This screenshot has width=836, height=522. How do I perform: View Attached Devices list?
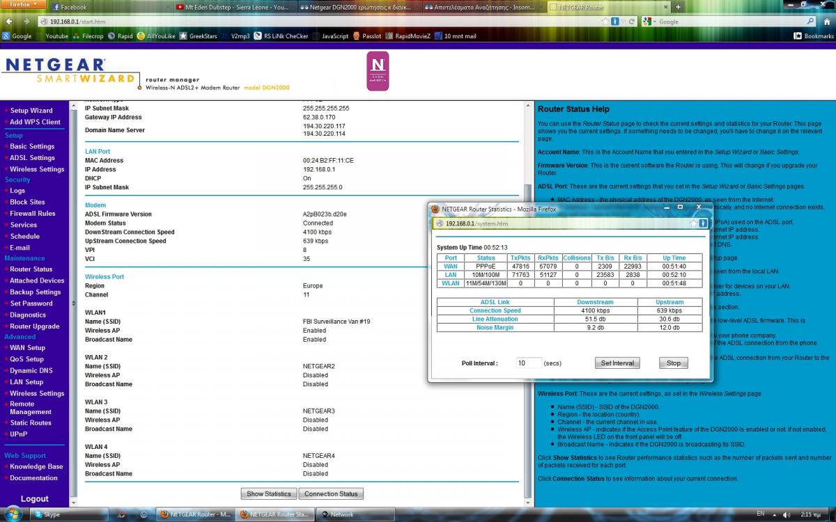click(37, 280)
